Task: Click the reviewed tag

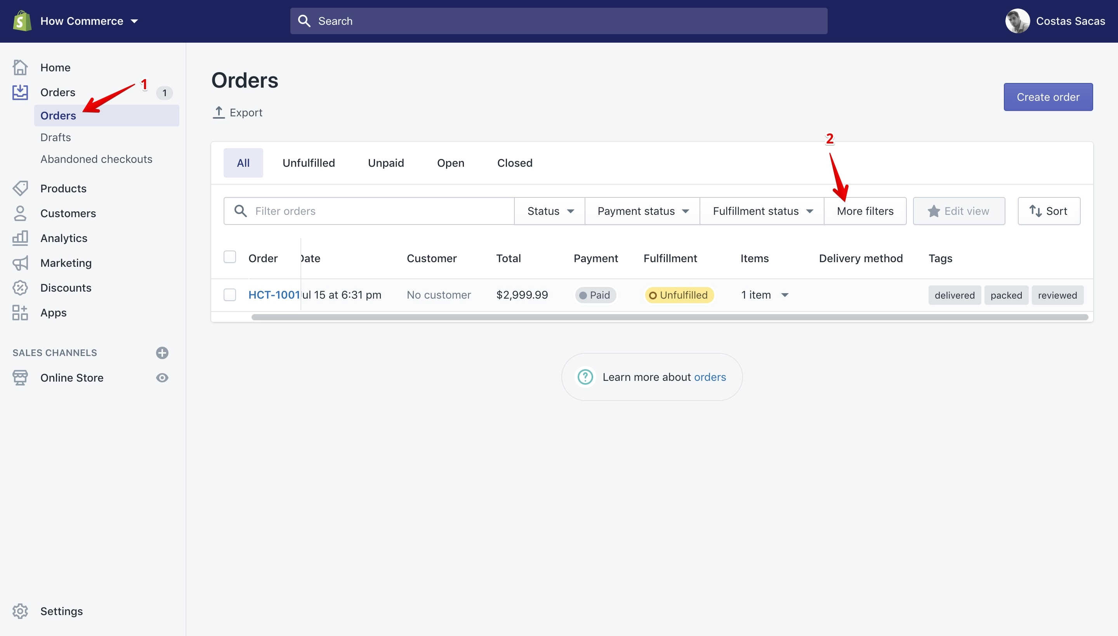Action: click(x=1058, y=295)
